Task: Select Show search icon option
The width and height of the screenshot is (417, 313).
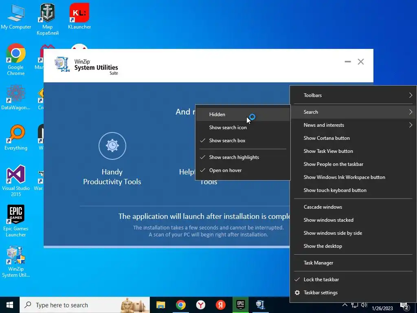Action: (x=243, y=128)
